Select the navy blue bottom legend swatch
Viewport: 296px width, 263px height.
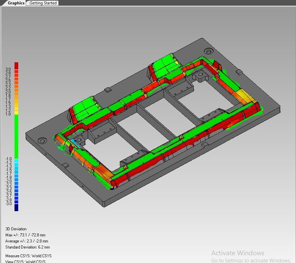17,207
